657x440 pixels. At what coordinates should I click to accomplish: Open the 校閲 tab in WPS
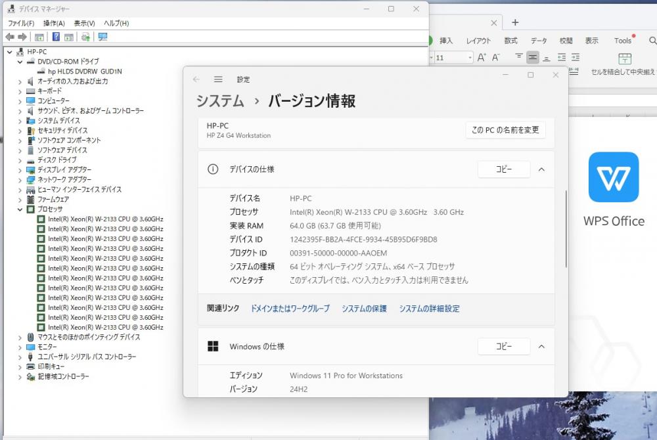[x=566, y=41]
